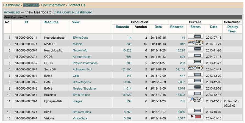Sort table by ID column header
245x123 pixels.
26,22
